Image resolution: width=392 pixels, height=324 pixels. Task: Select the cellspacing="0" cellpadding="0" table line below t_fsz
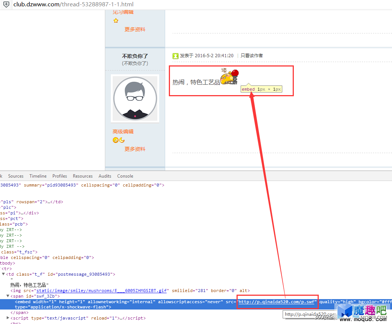pos(47,257)
